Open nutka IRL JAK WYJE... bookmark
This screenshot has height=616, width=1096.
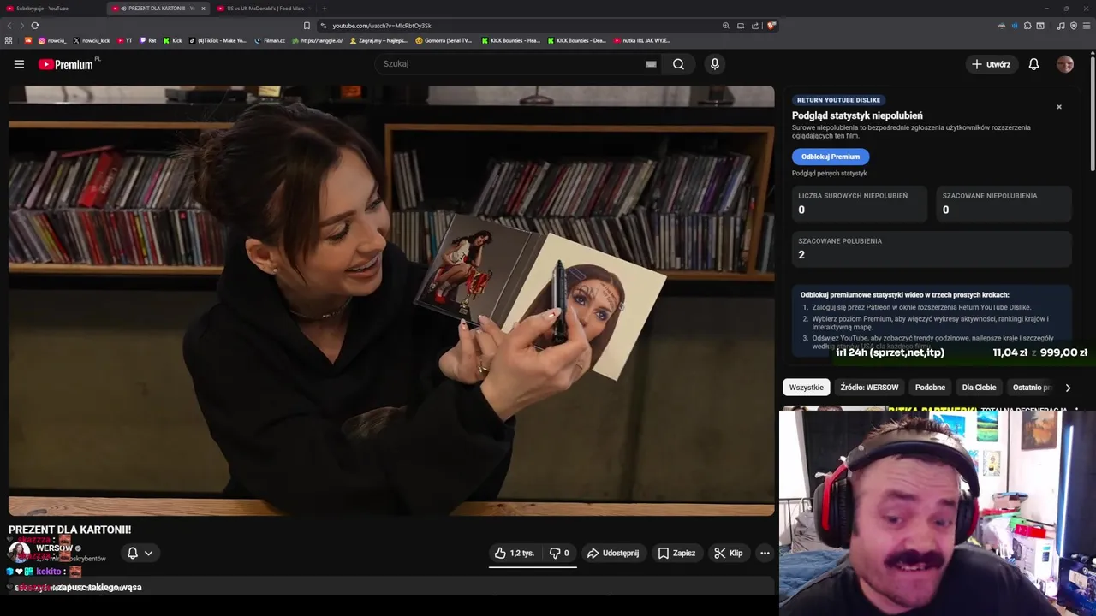(x=642, y=40)
